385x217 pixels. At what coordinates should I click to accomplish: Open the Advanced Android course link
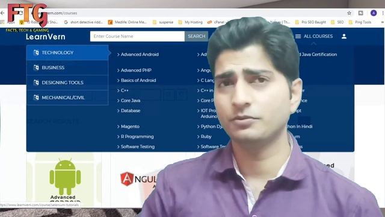coord(140,54)
